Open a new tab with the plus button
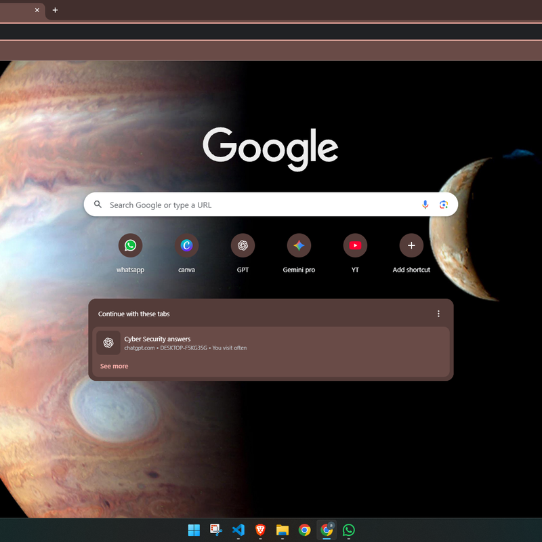 point(55,10)
